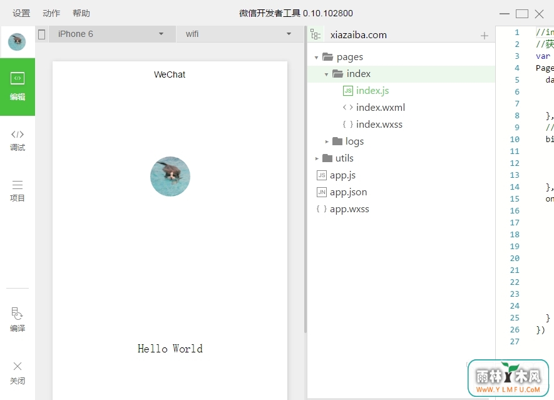Collapse the index folder arrow
554x400 pixels.
pos(326,74)
